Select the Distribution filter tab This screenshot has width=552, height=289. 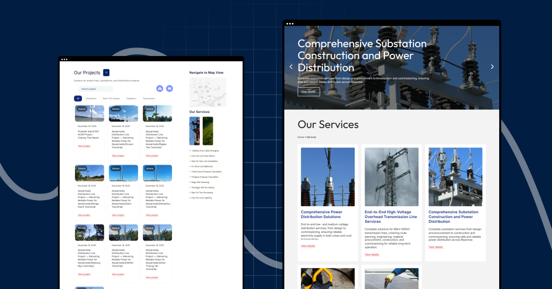pyautogui.click(x=91, y=98)
